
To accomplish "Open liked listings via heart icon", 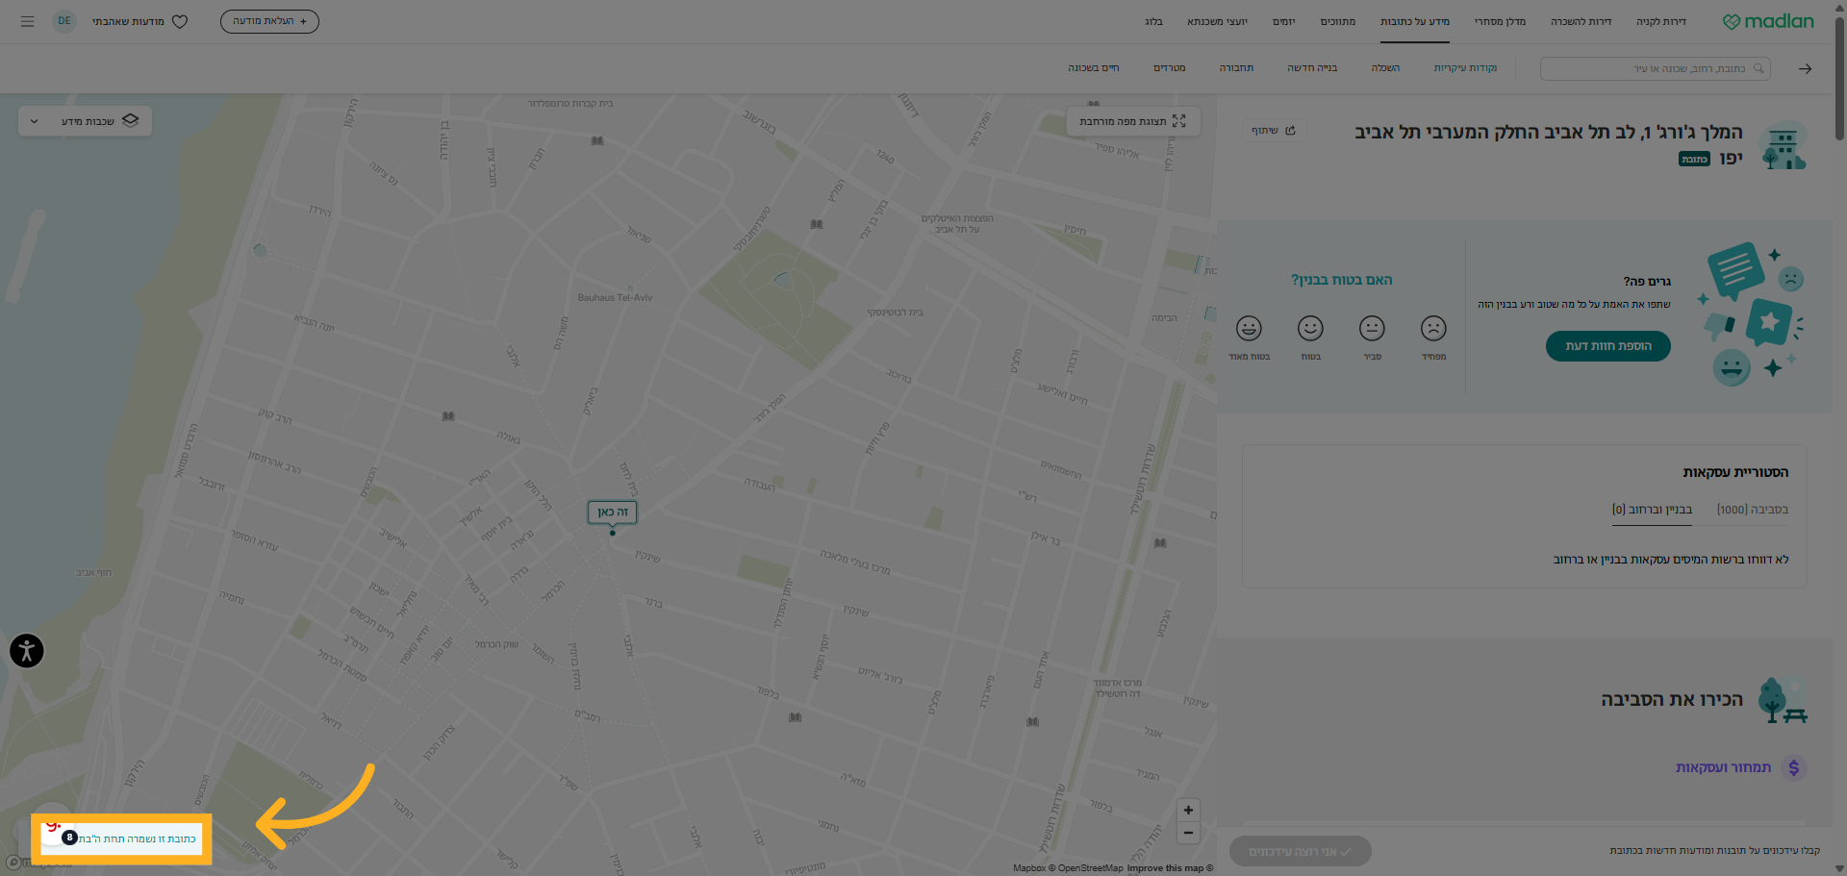I will 180,21.
